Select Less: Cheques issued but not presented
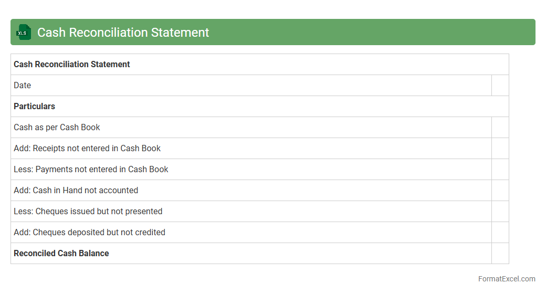 pyautogui.click(x=88, y=212)
